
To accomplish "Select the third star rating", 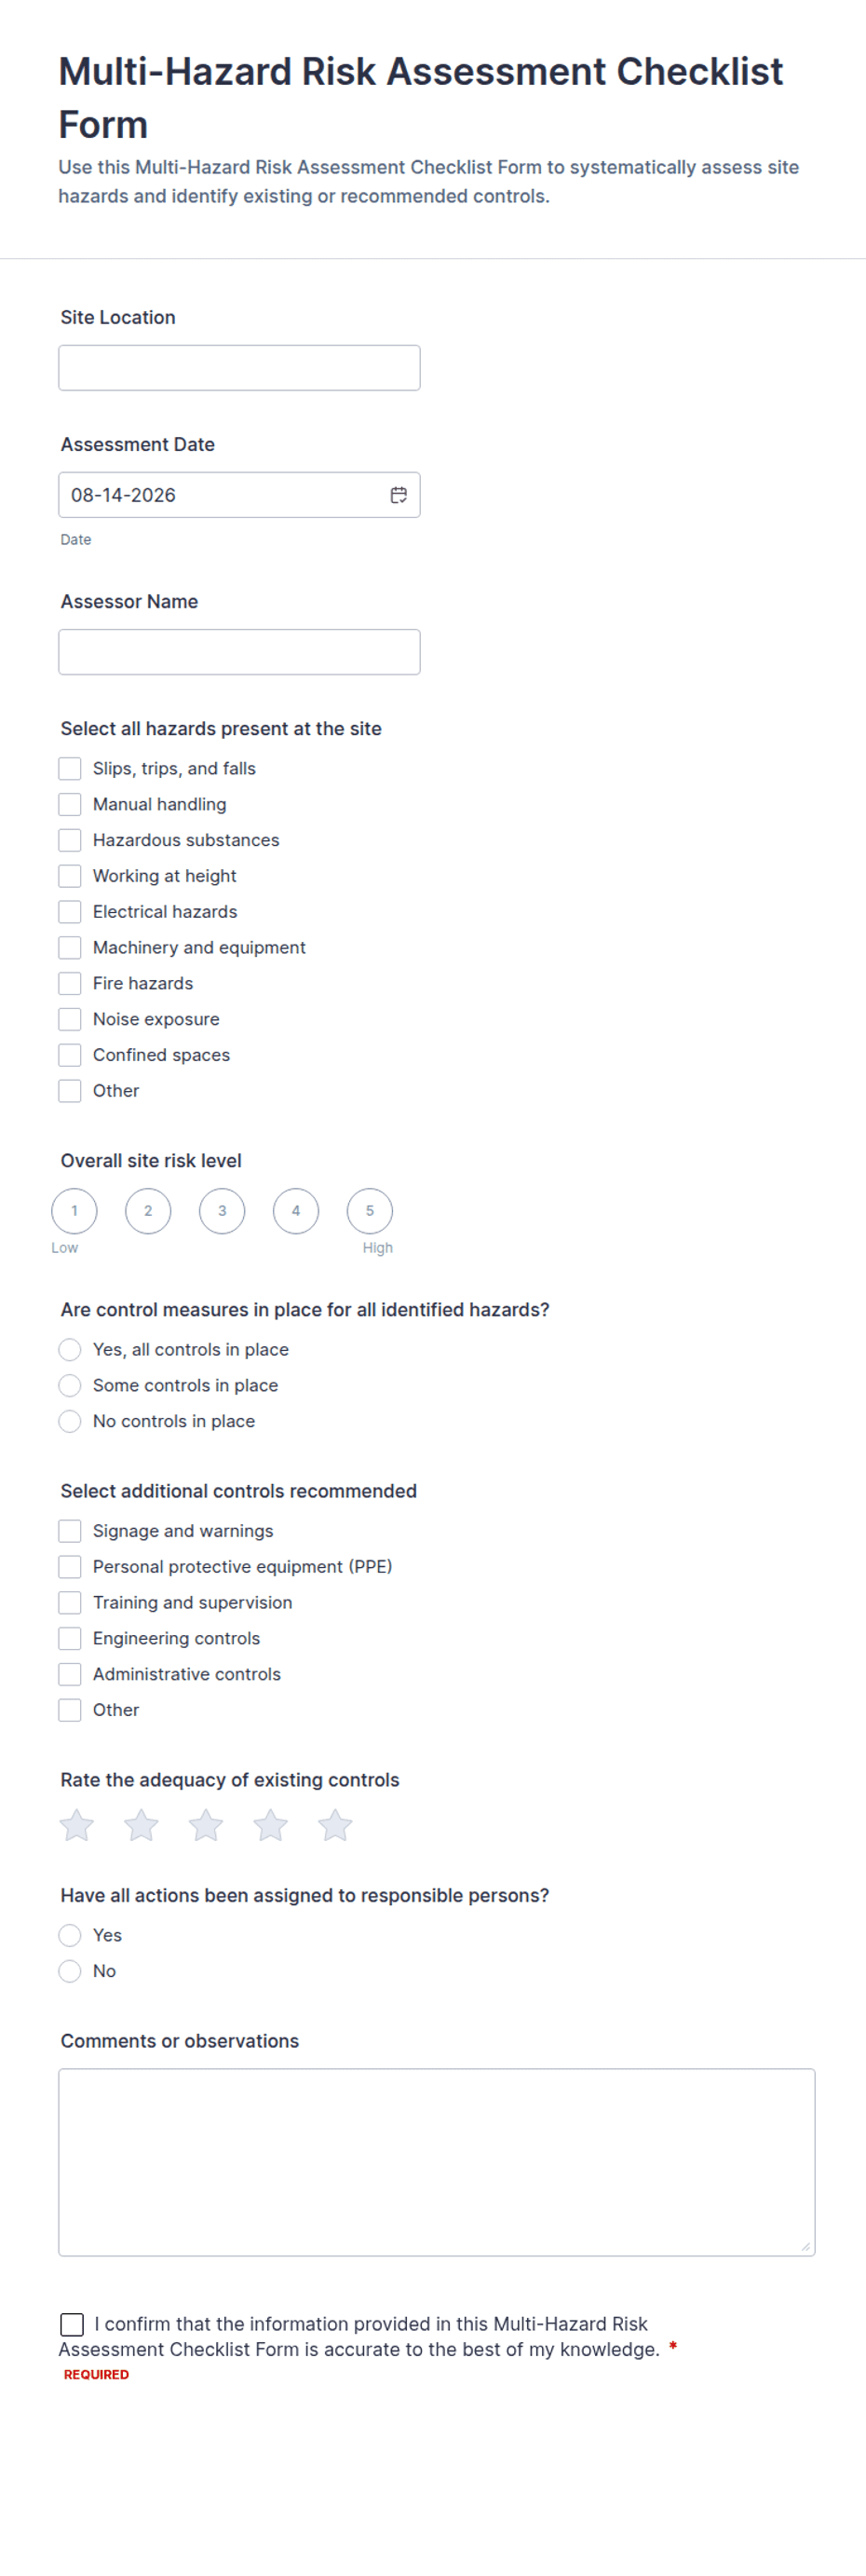I will click(206, 1825).
